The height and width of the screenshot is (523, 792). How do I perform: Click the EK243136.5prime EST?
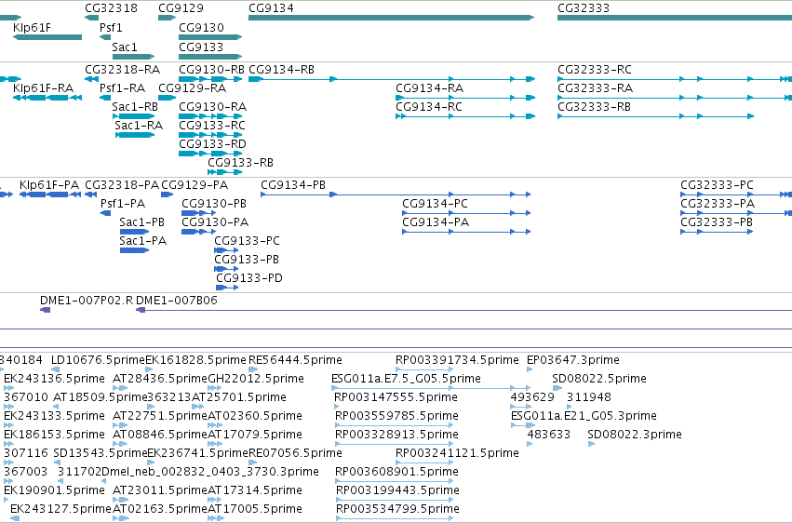[x=9, y=388]
